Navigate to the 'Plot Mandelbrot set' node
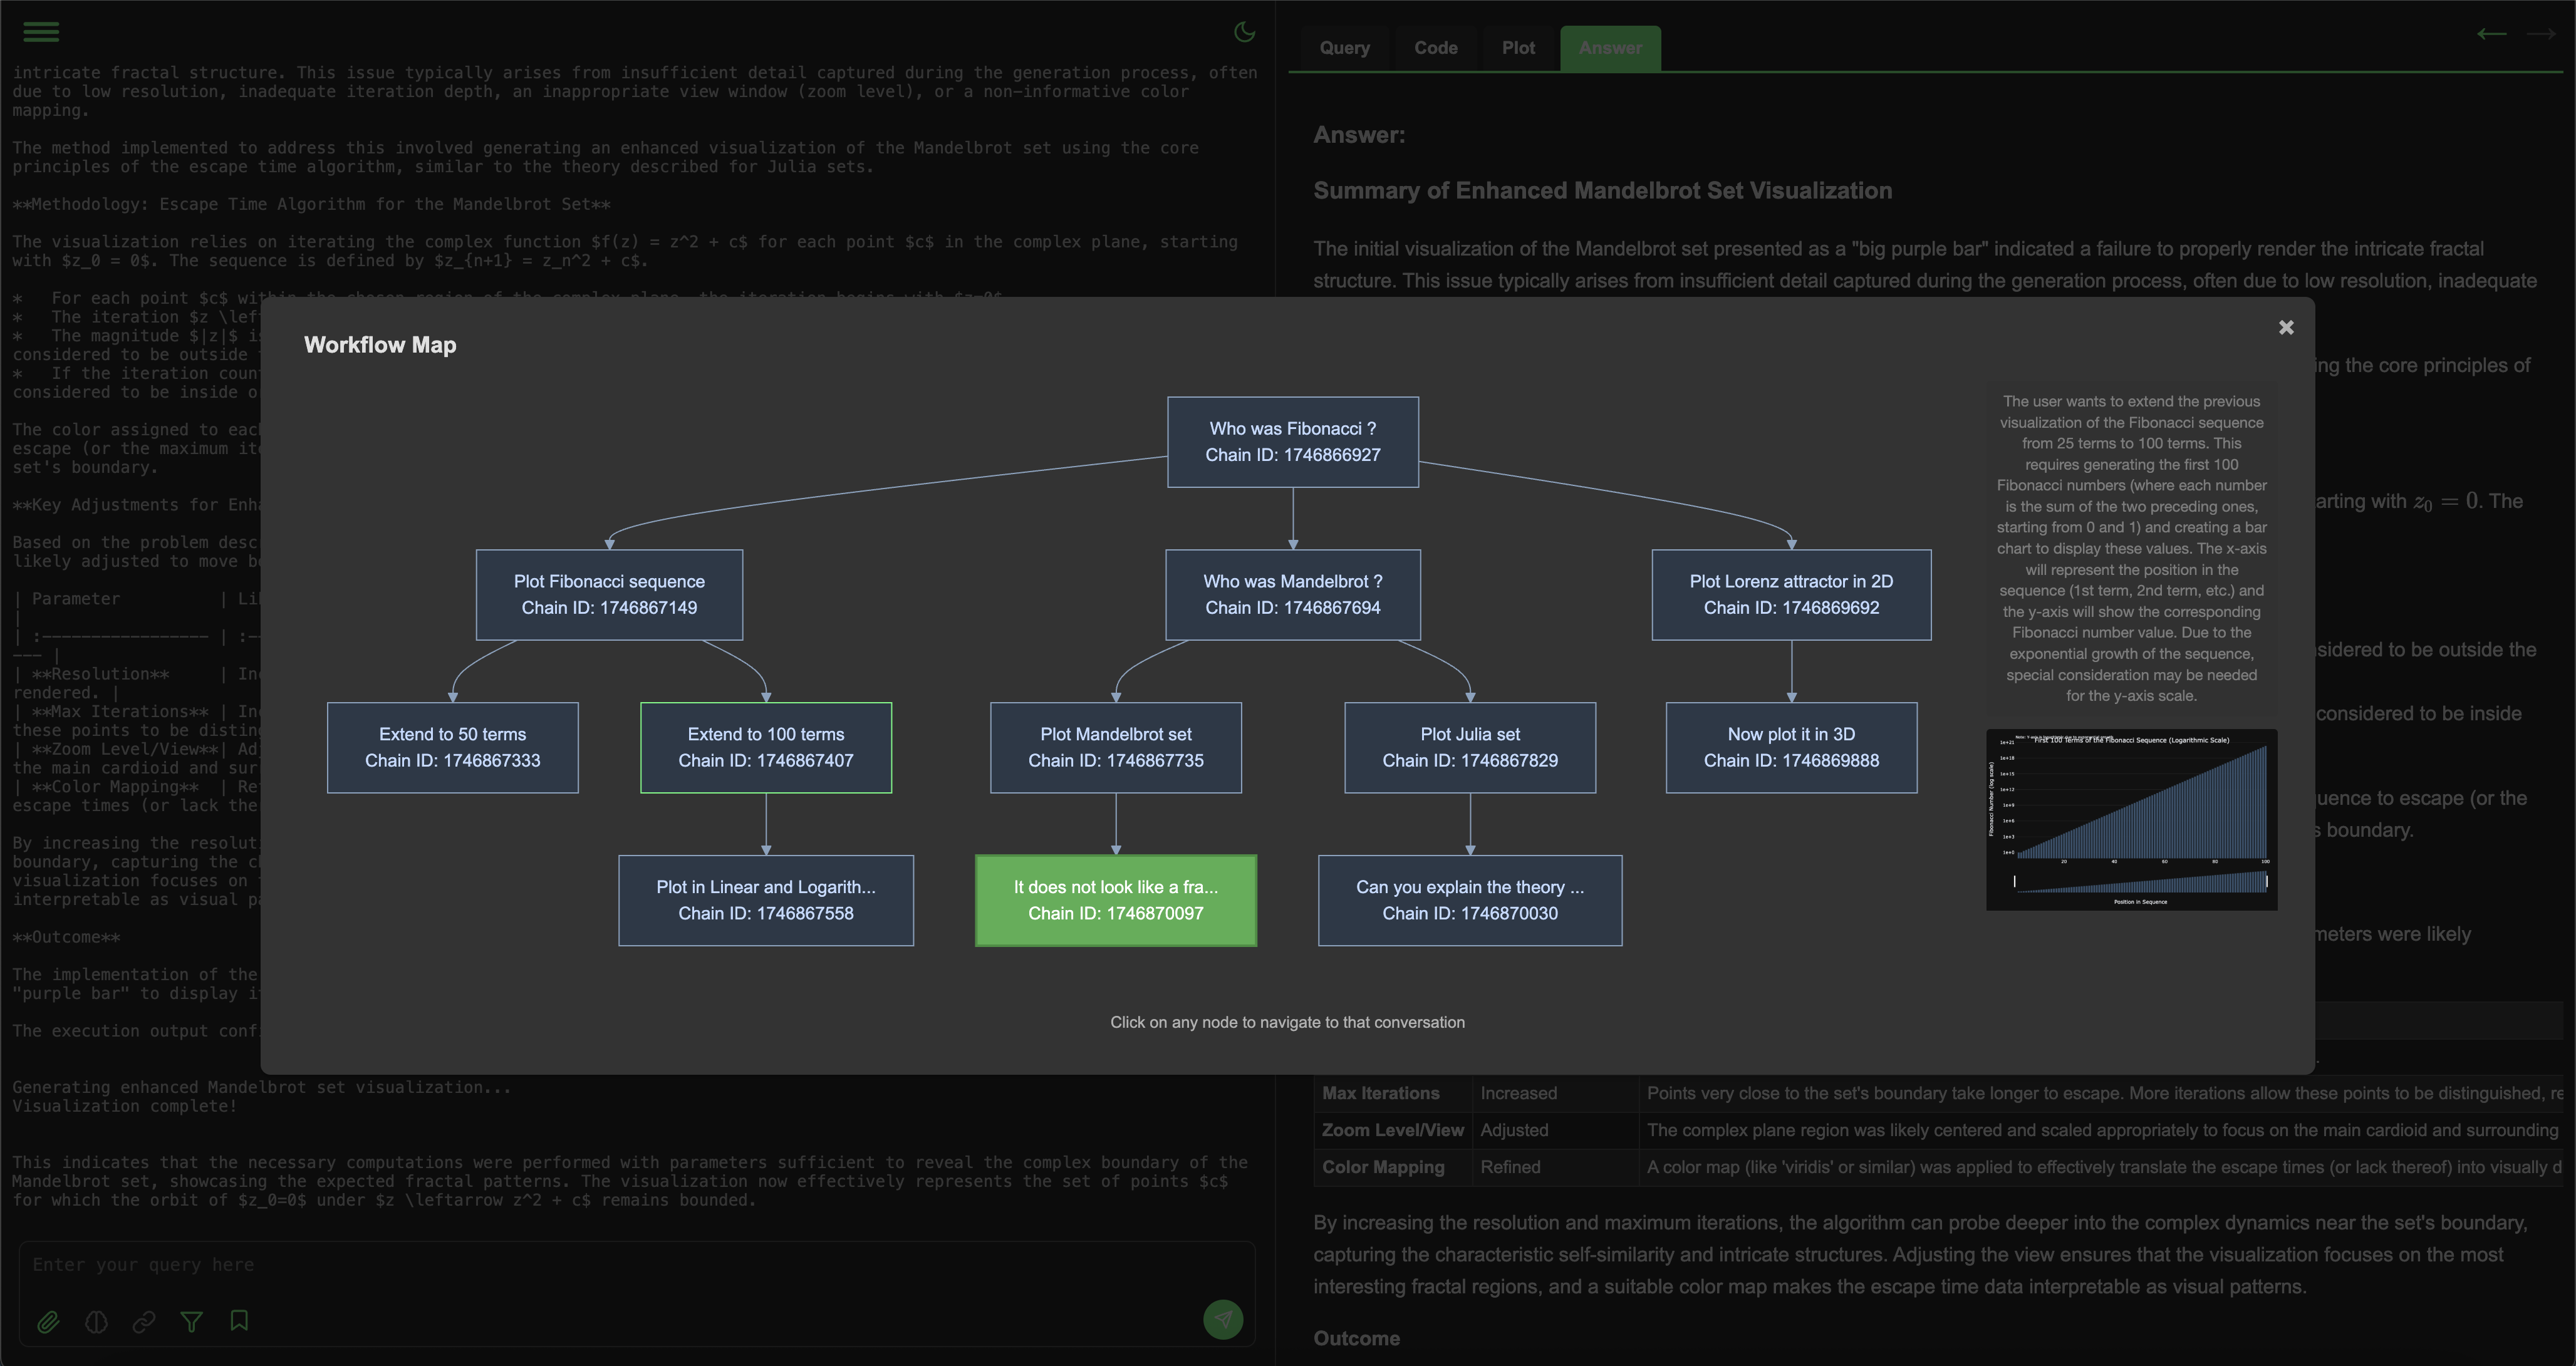Screen dimensions: 2576x1366 coord(1115,747)
